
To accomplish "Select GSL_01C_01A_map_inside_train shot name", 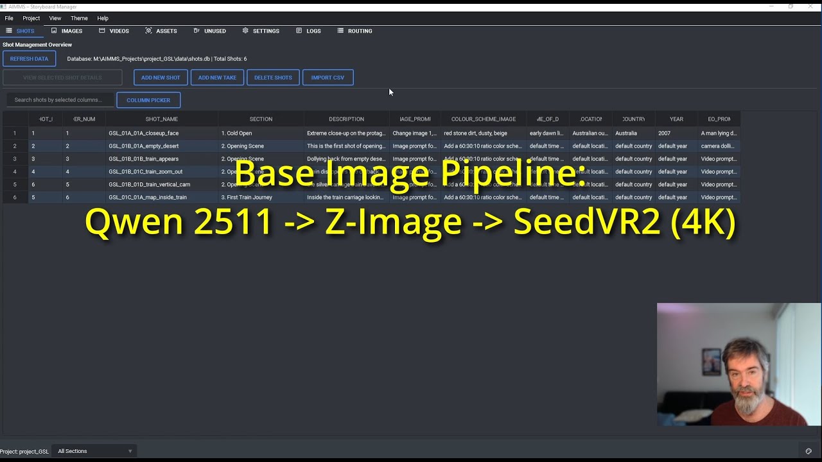I will [162, 198].
